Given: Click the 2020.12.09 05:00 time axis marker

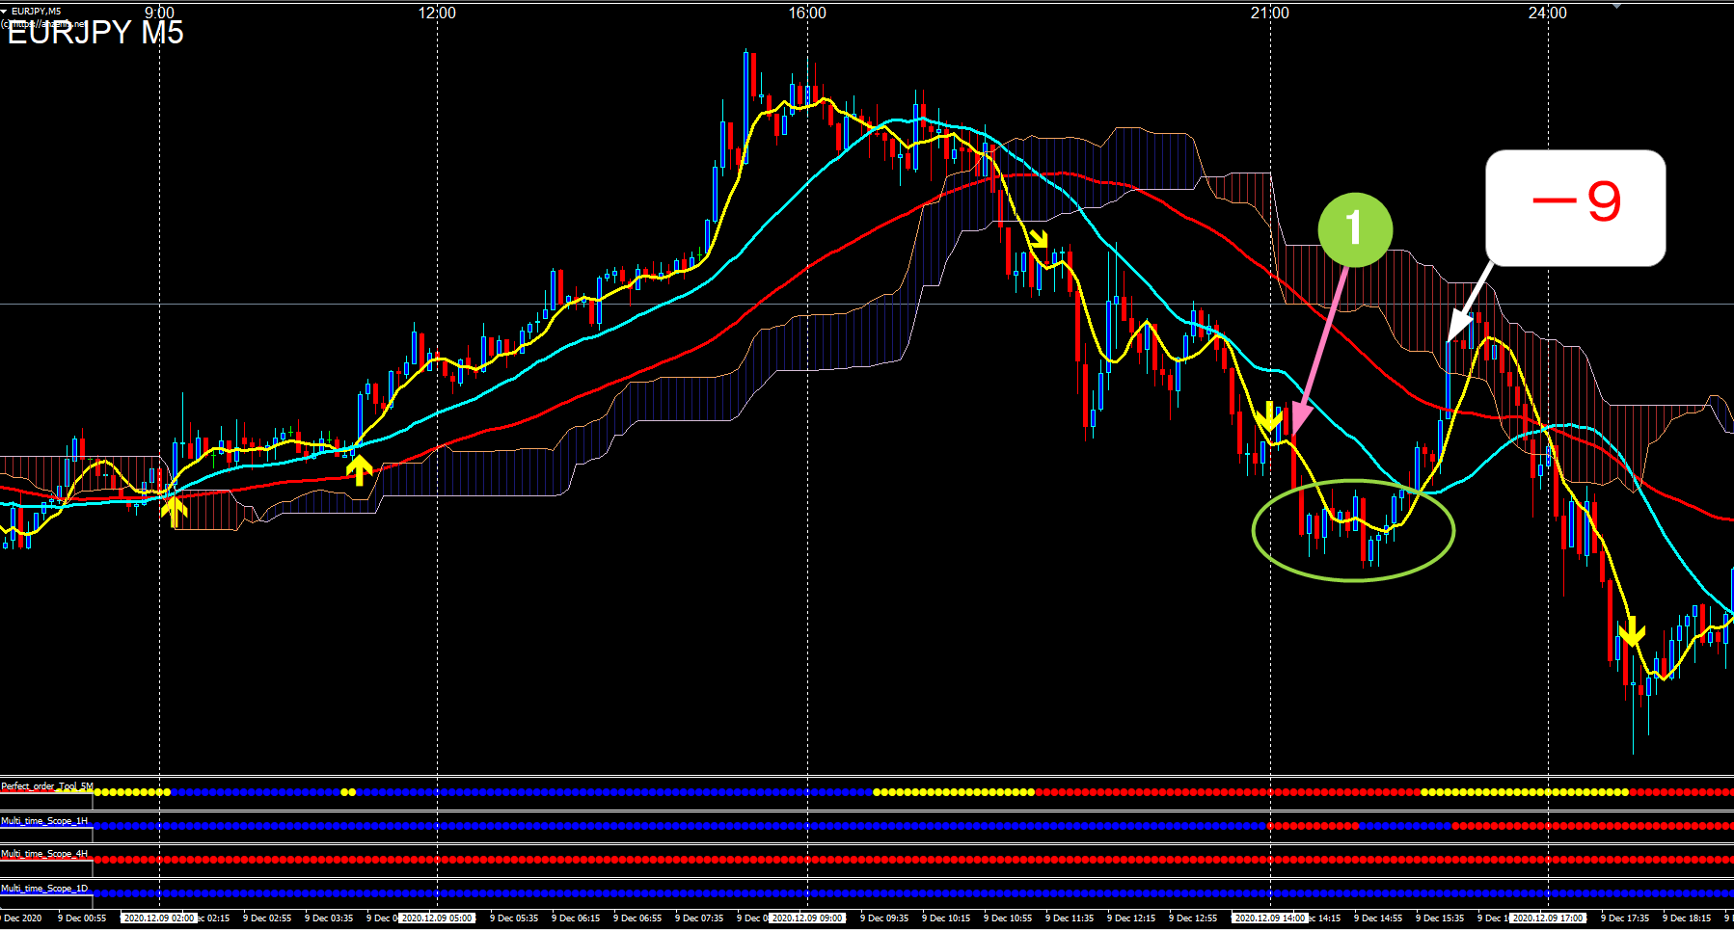Looking at the screenshot, I should 437,918.
